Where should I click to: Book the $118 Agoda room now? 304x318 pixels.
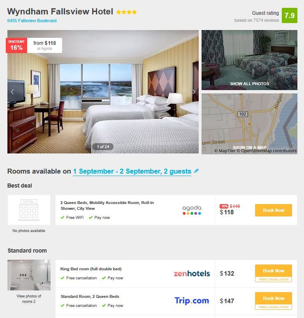(274, 210)
